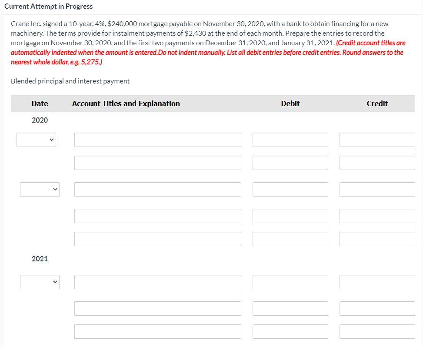Click credit field in fourth 2020 row
The image size is (423, 347).
377,216
